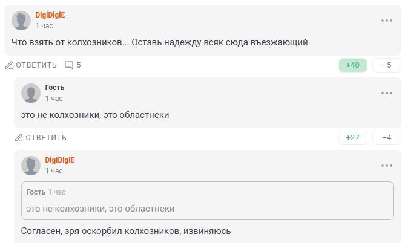
Task: Downvote Гость comment showing −4
Action: [386, 138]
